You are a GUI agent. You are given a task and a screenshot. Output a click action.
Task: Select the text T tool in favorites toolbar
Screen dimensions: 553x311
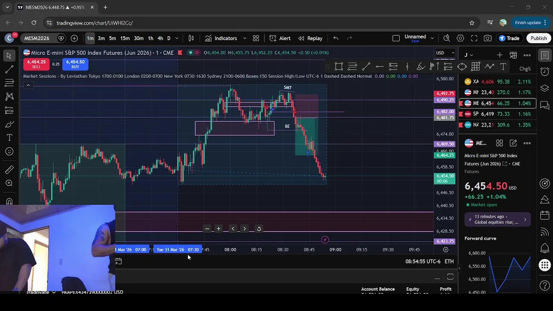pos(503,67)
